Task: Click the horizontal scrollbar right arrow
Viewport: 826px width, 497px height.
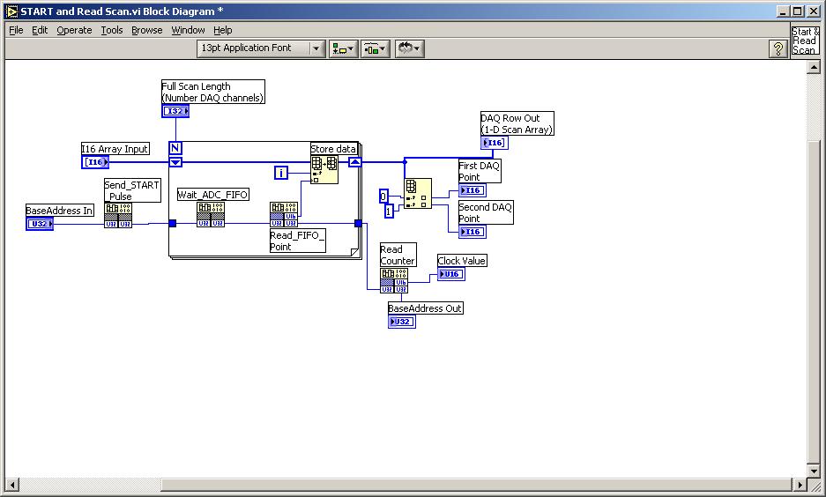Action: [x=800, y=485]
